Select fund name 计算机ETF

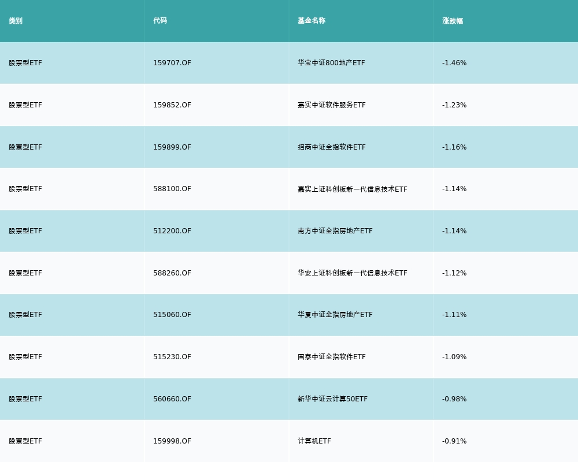314,441
